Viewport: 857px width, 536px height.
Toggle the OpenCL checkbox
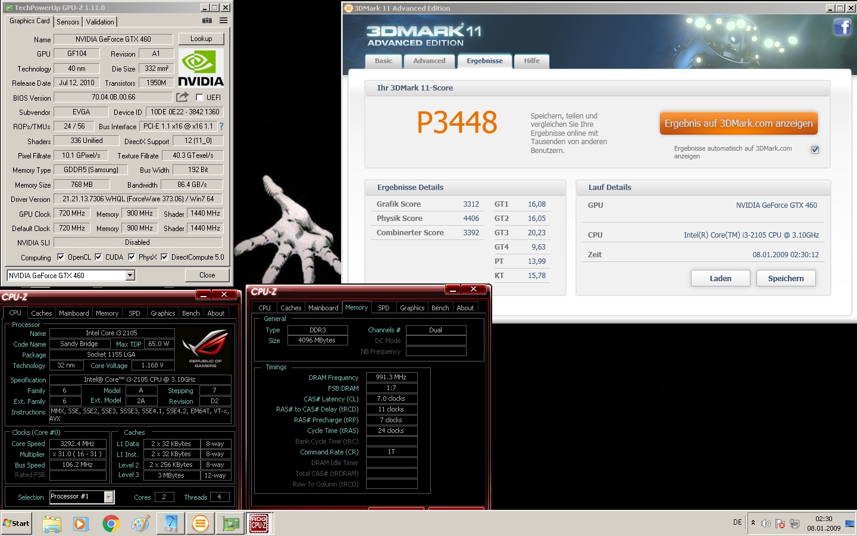61,257
